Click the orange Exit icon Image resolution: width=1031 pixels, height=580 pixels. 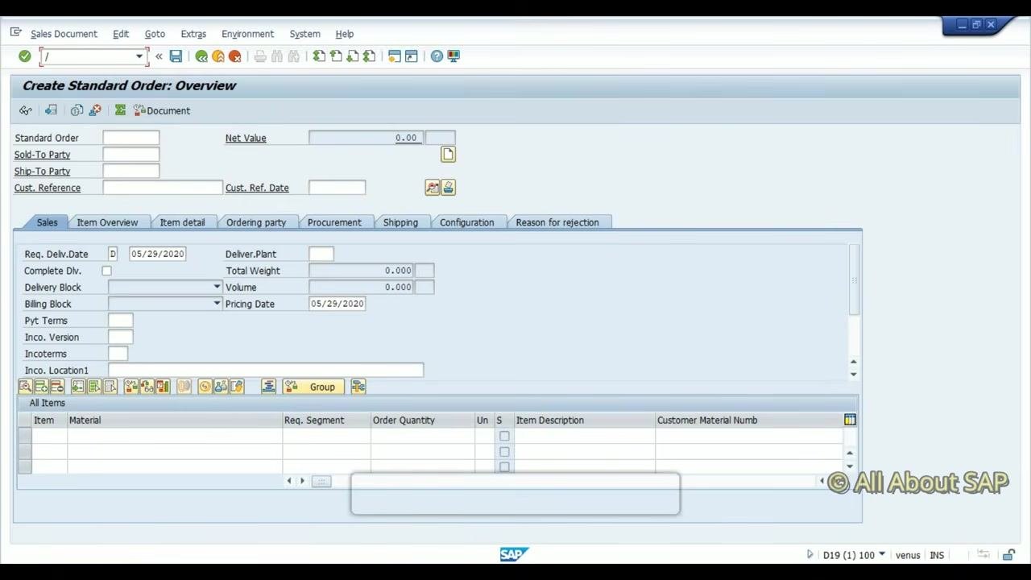point(218,56)
